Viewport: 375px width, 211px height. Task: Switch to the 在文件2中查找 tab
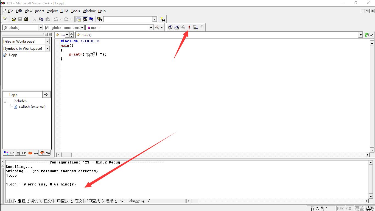tap(87, 201)
